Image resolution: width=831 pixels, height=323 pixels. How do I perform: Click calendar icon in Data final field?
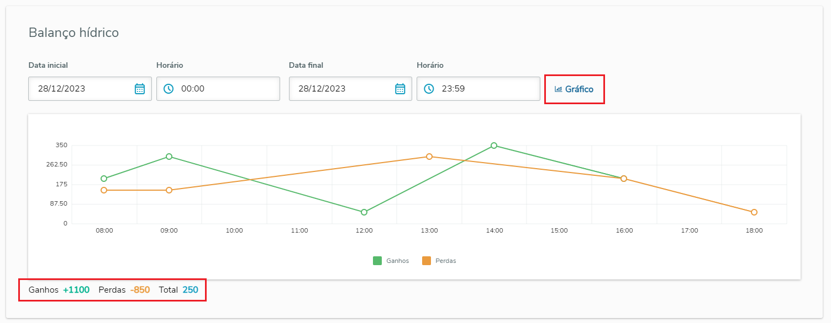pyautogui.click(x=400, y=89)
